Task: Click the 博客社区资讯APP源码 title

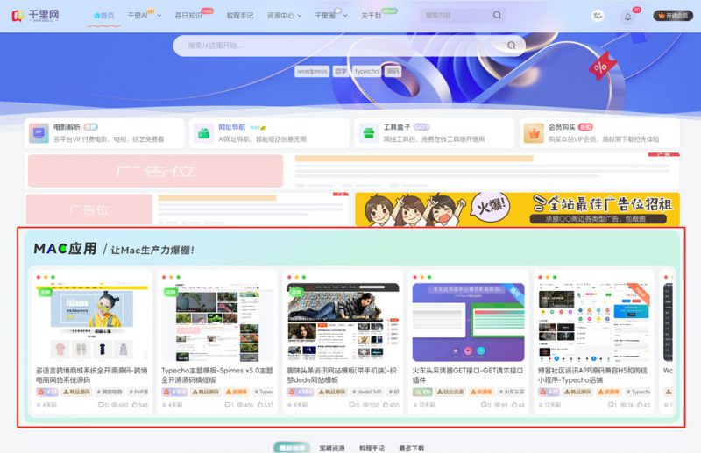Action: click(594, 375)
